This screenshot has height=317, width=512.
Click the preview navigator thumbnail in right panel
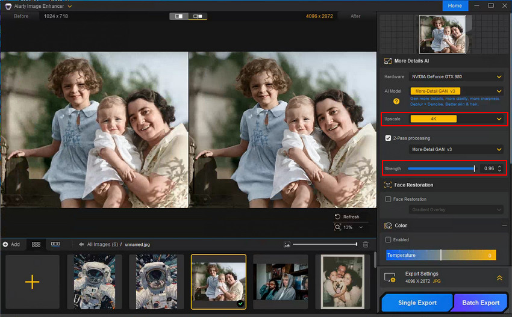443,34
